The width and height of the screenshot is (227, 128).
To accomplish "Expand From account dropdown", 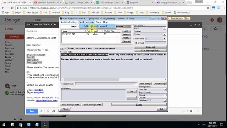I will coord(165,28).
